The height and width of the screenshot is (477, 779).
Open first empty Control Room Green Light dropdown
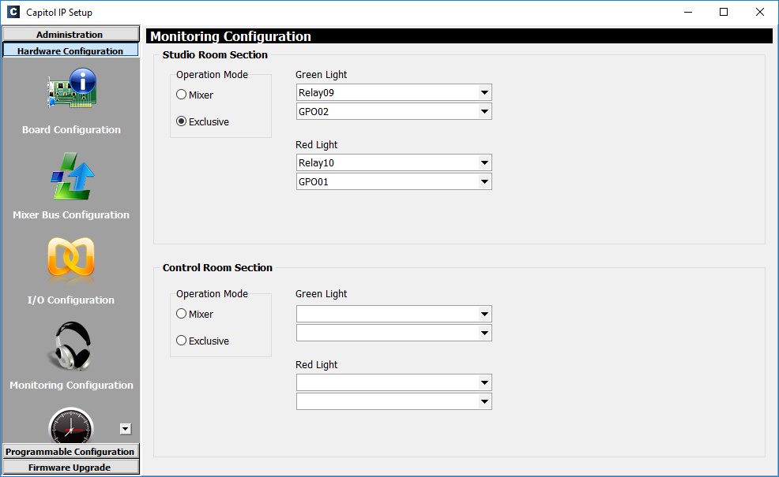(394, 314)
